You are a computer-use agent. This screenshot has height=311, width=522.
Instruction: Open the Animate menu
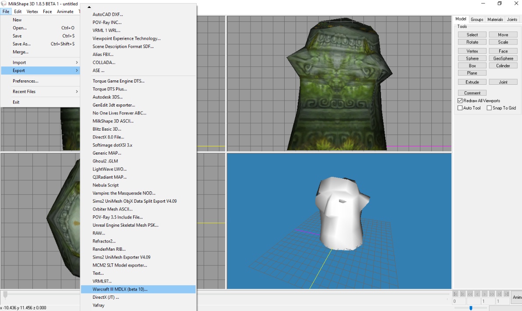(65, 11)
